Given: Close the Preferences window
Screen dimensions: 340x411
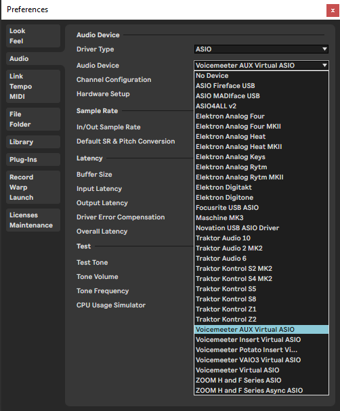Looking at the screenshot, I should 333,10.
